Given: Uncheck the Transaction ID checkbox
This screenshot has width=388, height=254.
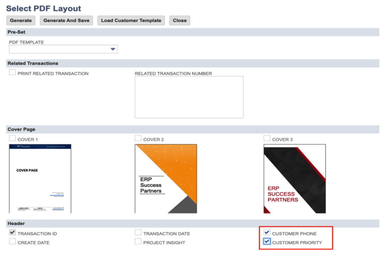Looking at the screenshot, I should coord(12,233).
